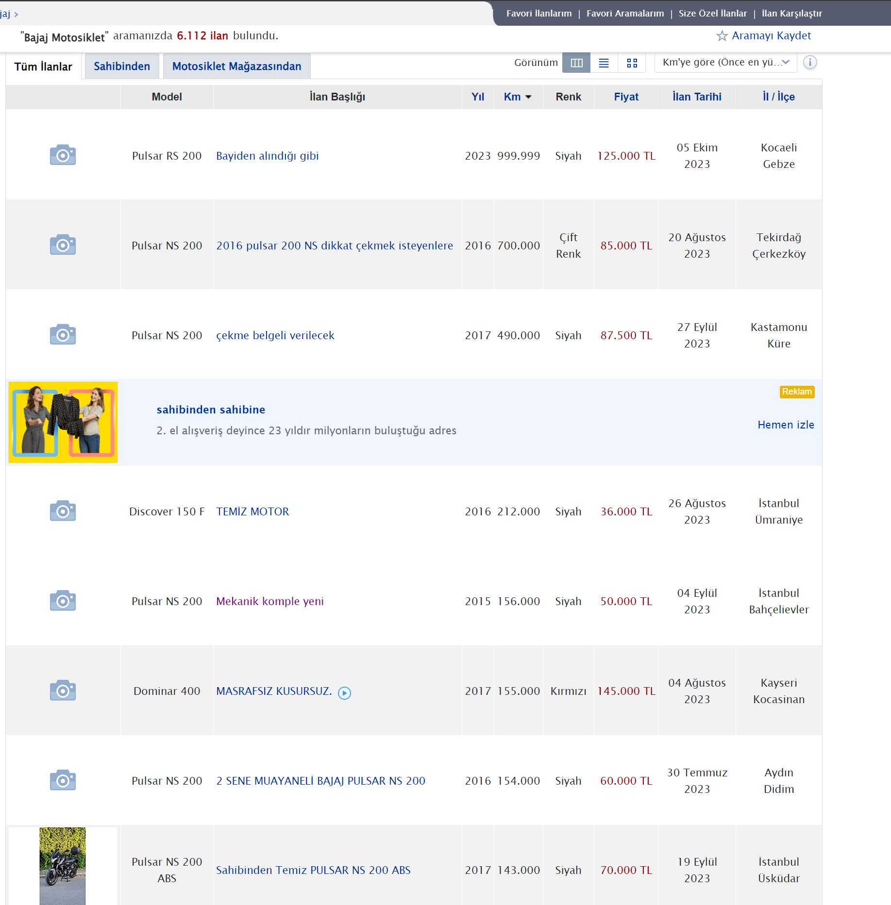
Task: Click camera placeholder for 2016 pulsar 200 NS listing
Action: (x=63, y=245)
